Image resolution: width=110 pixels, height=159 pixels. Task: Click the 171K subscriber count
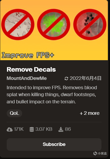tap(19, 129)
